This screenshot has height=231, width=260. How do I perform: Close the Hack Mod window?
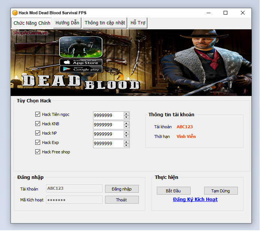243,13
